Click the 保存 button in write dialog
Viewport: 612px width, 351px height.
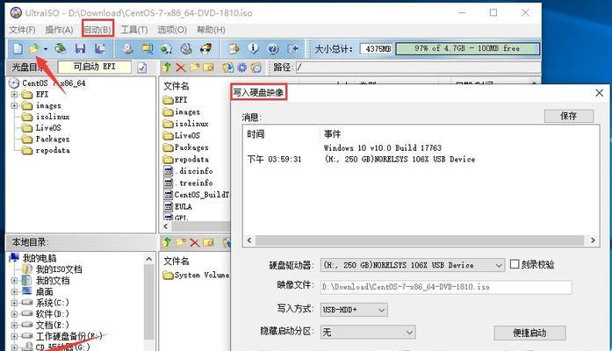point(569,116)
